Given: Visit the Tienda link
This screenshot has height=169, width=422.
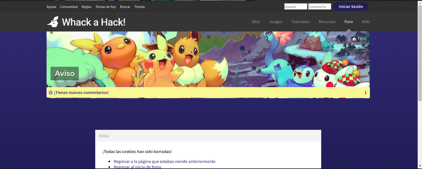Looking at the screenshot, I should click(139, 7).
